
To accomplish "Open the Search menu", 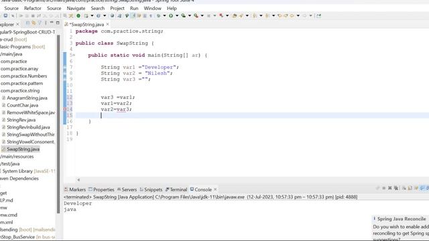I will pyautogui.click(x=98, y=8).
